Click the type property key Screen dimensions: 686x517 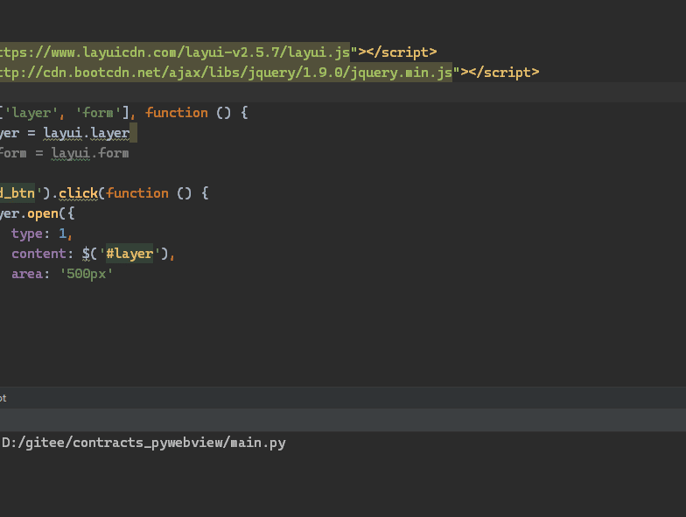tap(27, 234)
